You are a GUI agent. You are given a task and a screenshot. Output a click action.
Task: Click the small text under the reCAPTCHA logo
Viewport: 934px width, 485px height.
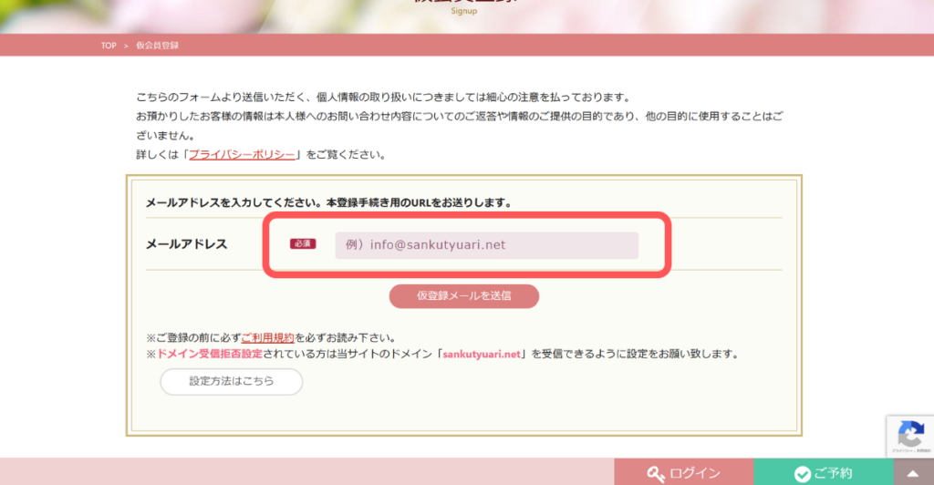point(909,450)
